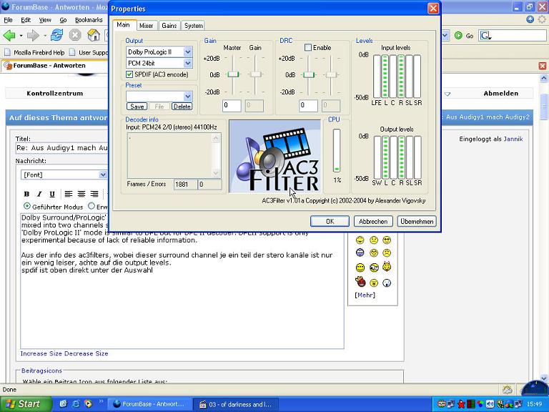
Task: Open Internet Explorer from the quick launch bar
Action: [76, 404]
